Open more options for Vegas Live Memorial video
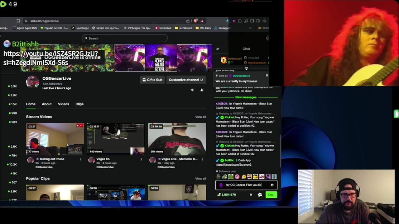 [202, 159]
